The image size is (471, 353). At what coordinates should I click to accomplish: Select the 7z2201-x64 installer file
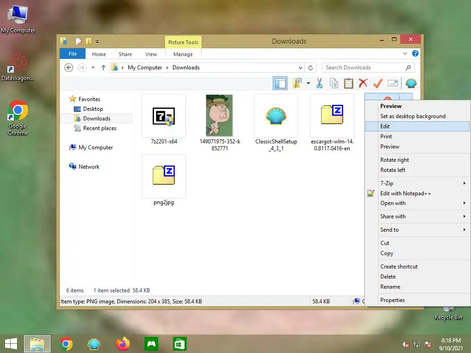click(164, 119)
